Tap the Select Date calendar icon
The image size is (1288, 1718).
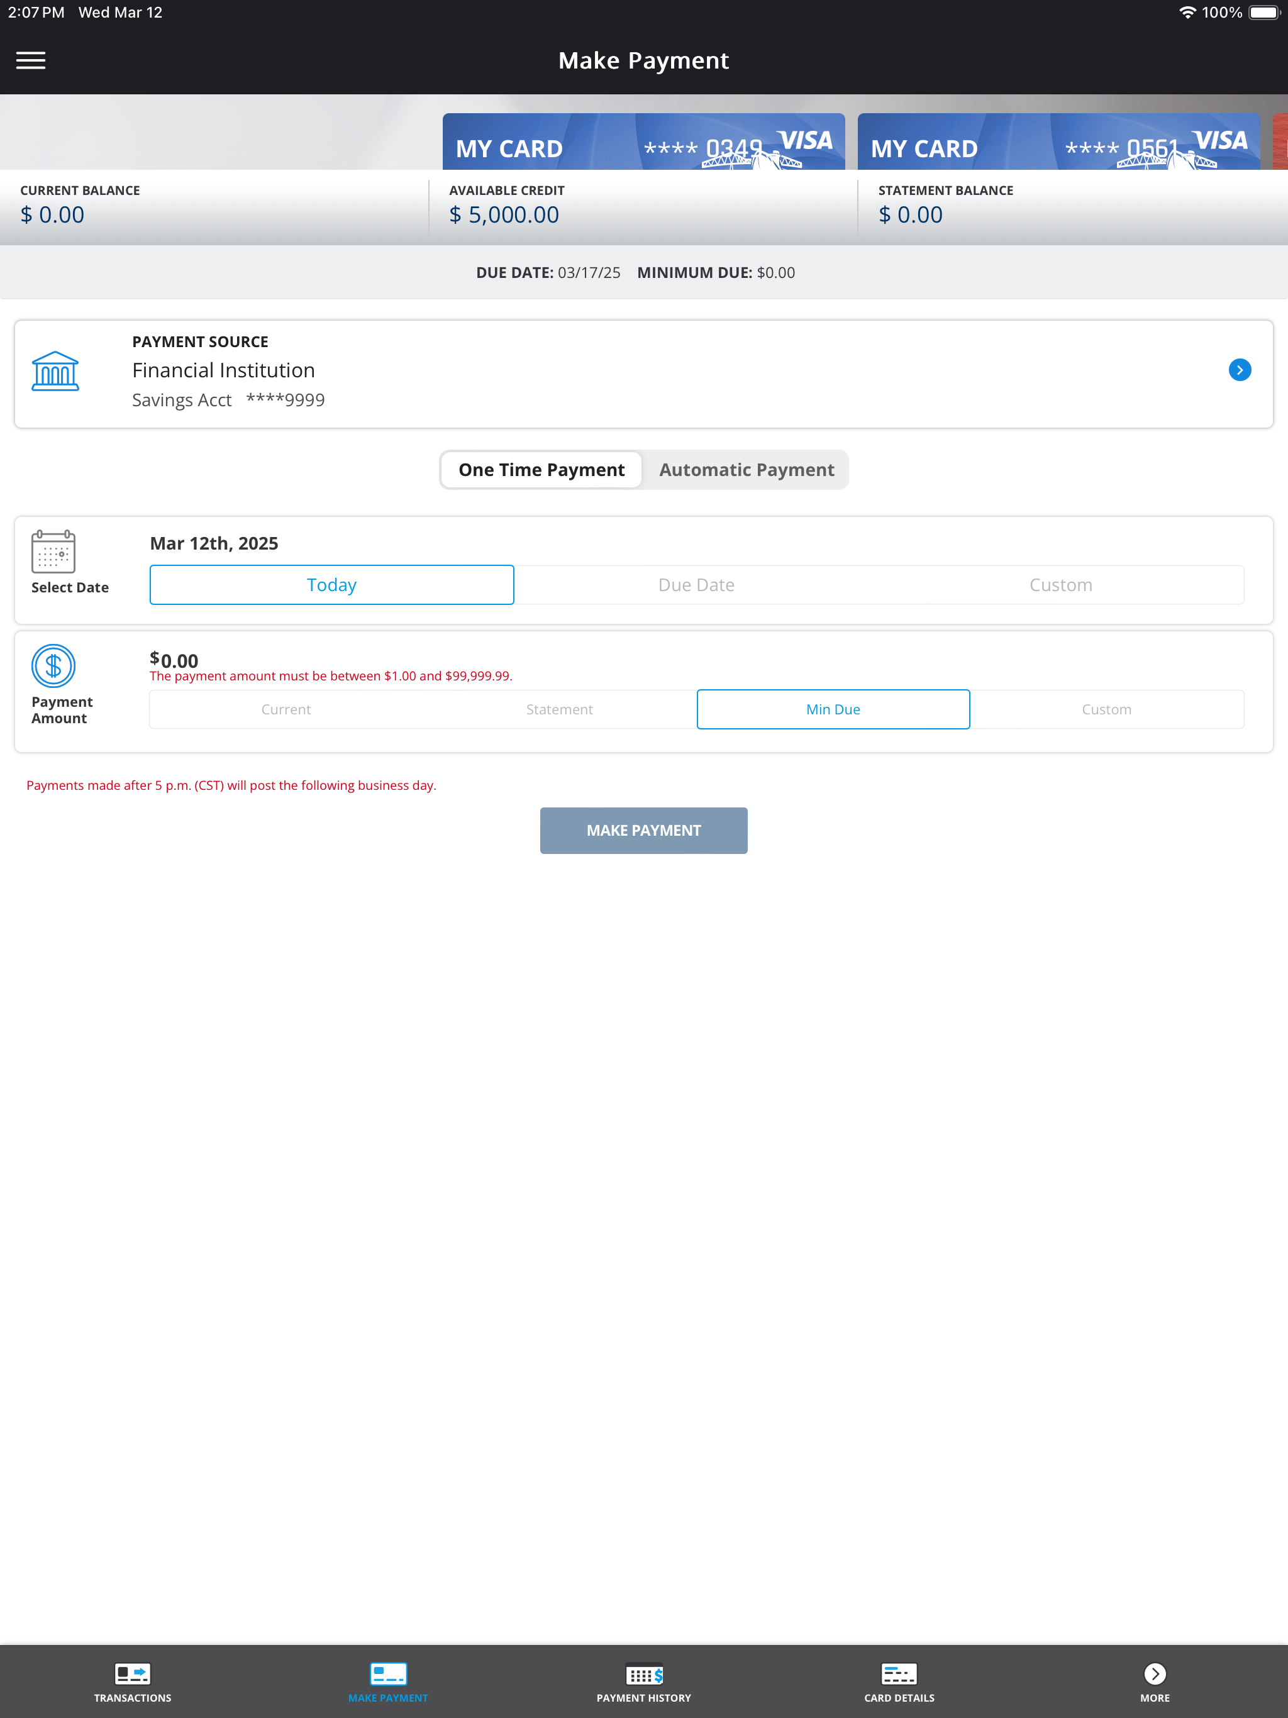[x=53, y=551]
